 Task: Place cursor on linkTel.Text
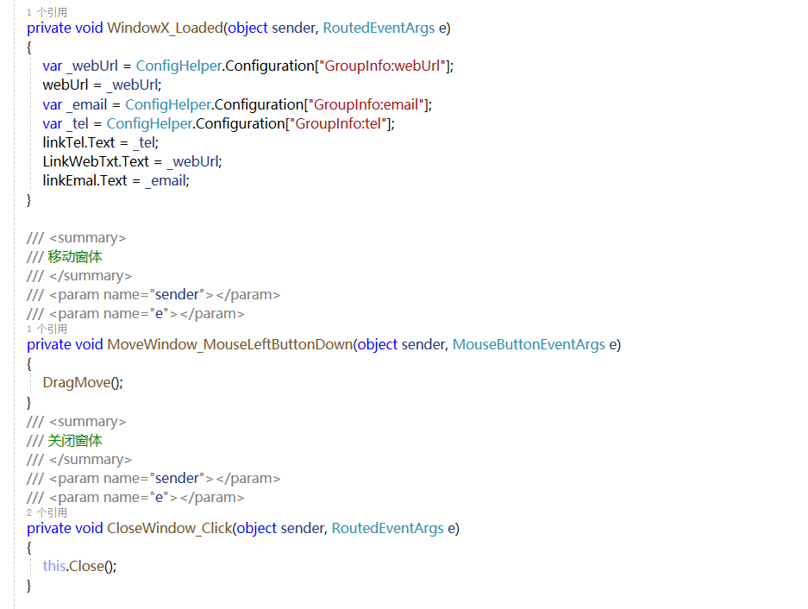coord(78,143)
